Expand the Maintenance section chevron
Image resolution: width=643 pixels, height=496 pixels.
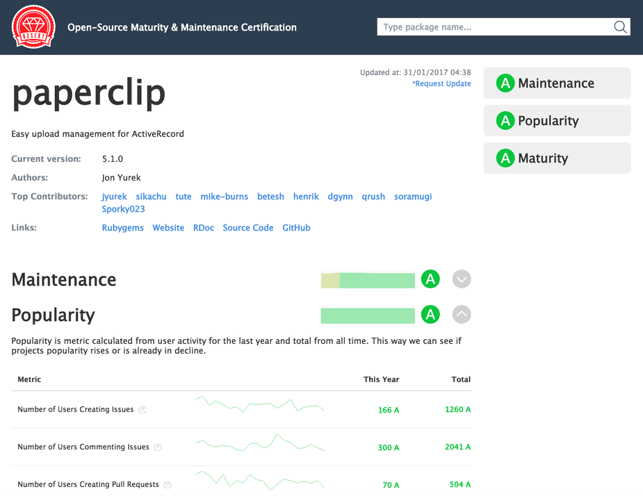click(x=462, y=279)
